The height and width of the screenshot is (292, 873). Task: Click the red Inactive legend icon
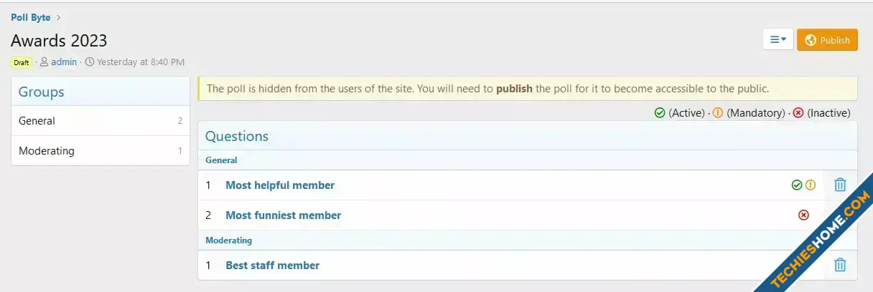point(798,112)
